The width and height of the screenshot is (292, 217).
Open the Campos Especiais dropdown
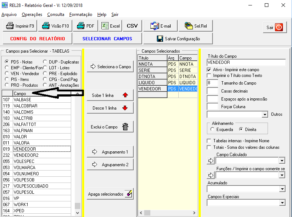[282, 203]
